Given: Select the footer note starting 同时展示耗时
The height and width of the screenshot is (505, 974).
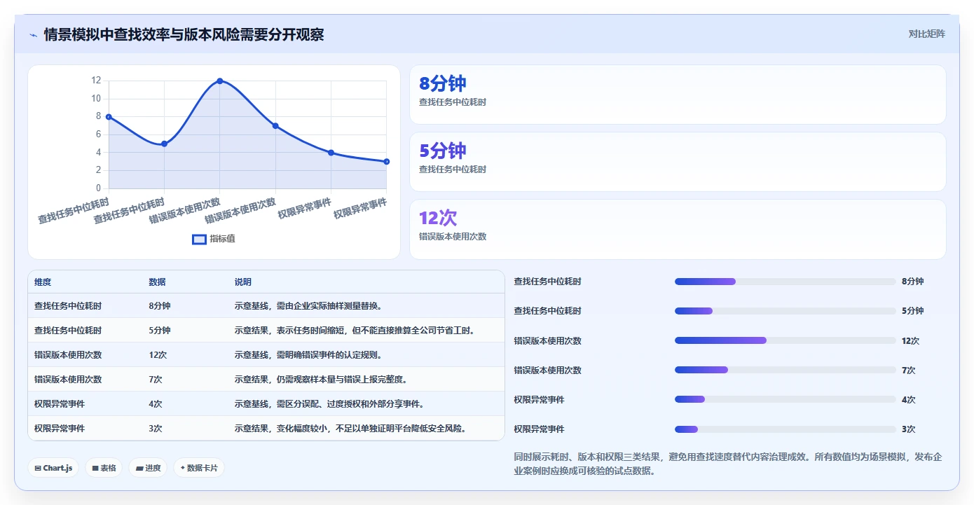Looking at the screenshot, I should (728, 464).
